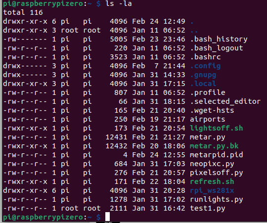Select the rpi_ws281x directory name

click(212, 191)
